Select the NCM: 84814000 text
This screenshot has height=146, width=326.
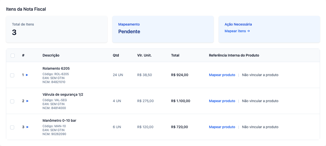[x=54, y=108]
